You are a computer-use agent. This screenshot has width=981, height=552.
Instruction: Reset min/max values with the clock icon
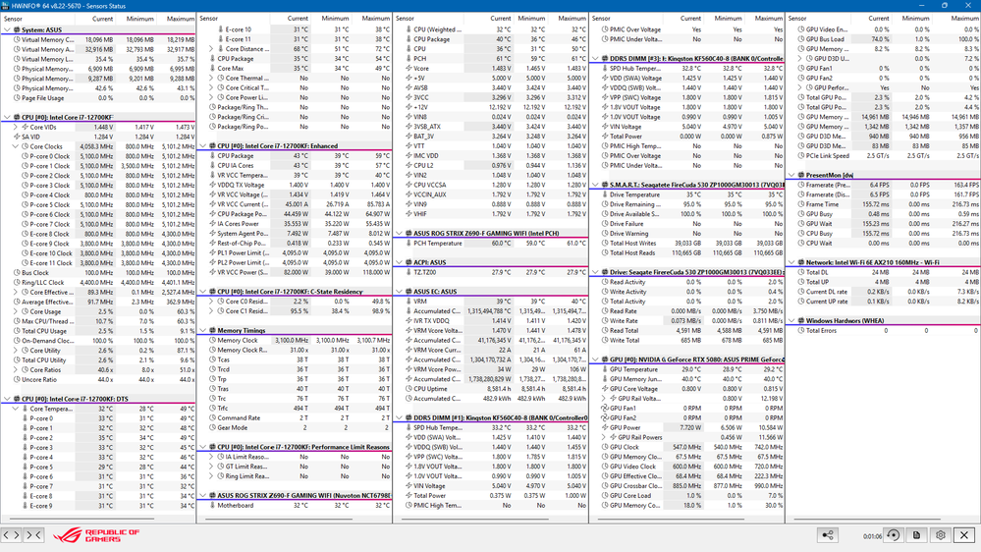click(x=893, y=535)
